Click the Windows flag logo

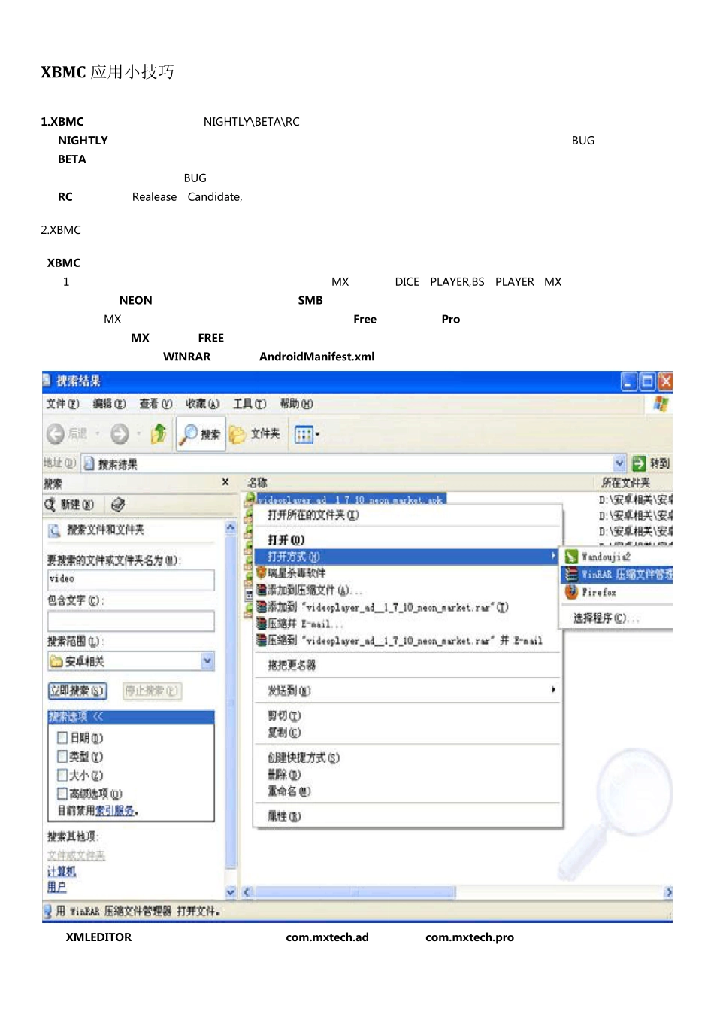661,404
